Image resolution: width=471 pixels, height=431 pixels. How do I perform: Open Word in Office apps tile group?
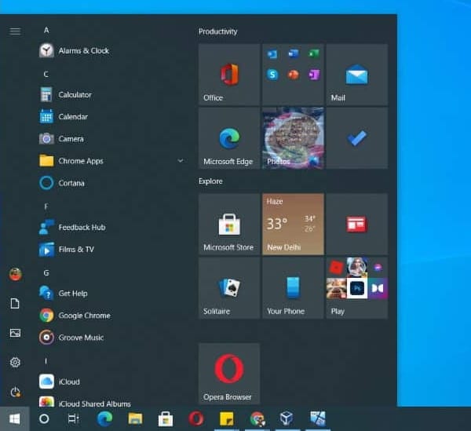293,54
